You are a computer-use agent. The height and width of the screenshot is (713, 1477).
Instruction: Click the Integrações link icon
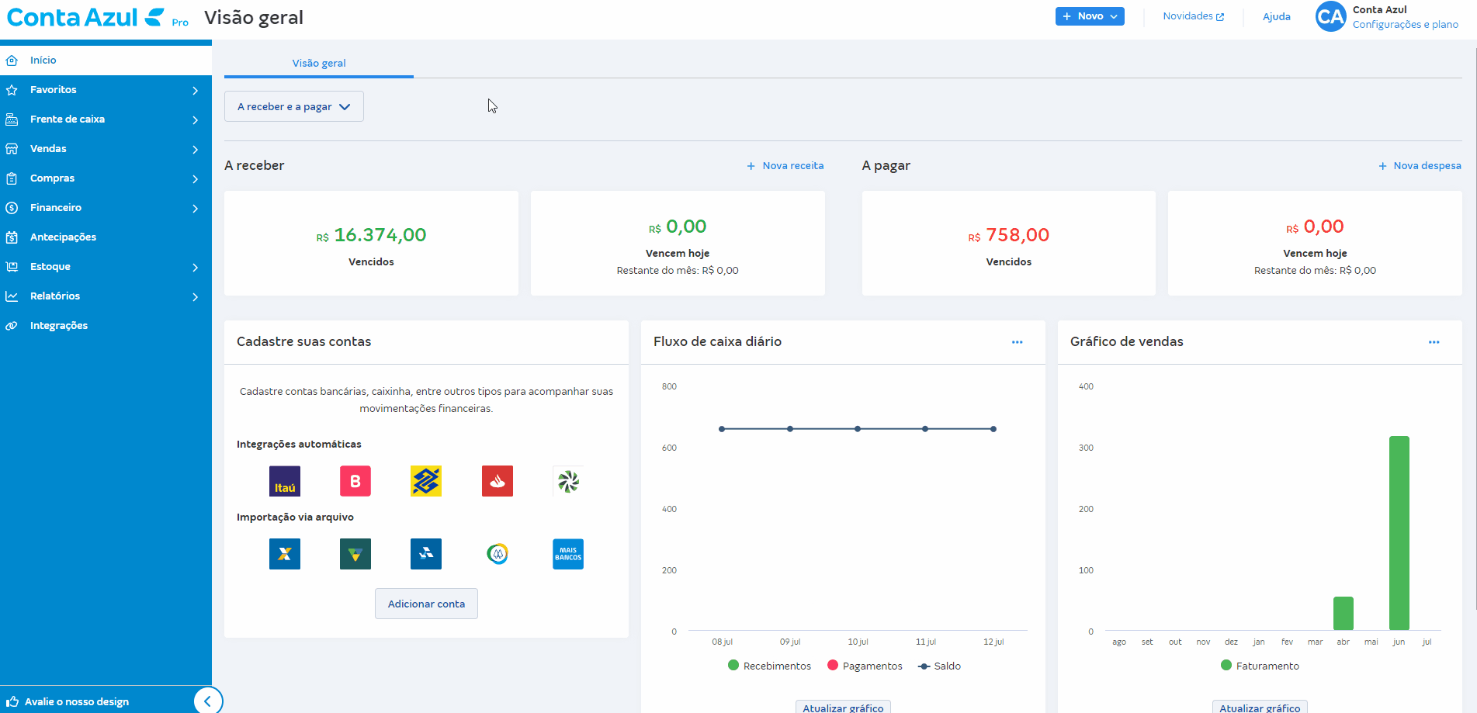tap(12, 326)
